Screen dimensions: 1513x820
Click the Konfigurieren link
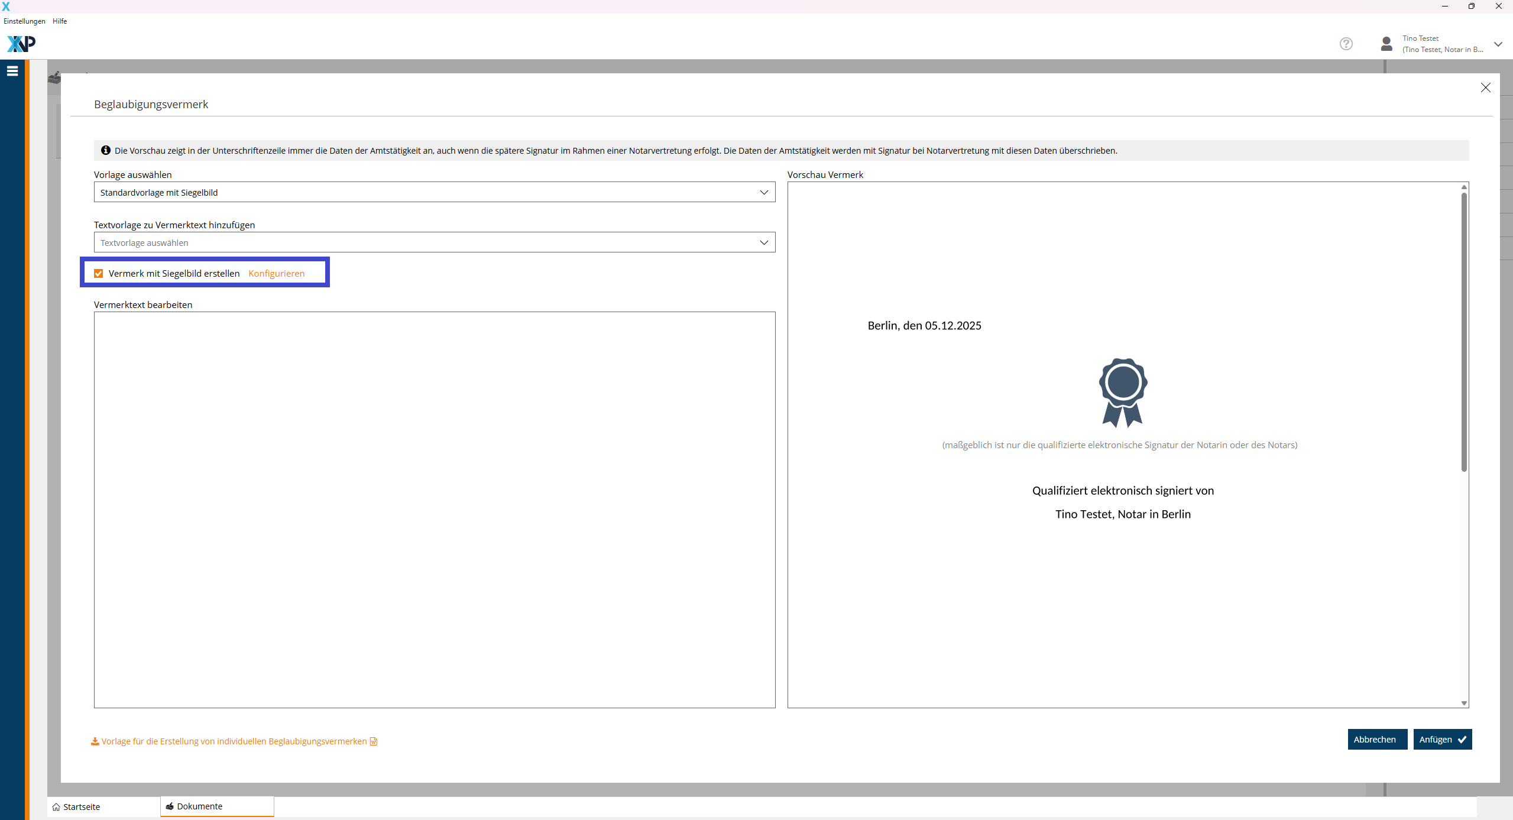276,273
